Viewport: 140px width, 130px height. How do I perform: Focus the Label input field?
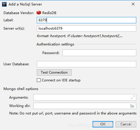(x=87, y=20)
